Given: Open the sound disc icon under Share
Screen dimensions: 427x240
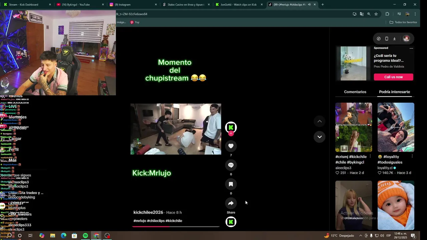Looking at the screenshot, I should (x=231, y=222).
